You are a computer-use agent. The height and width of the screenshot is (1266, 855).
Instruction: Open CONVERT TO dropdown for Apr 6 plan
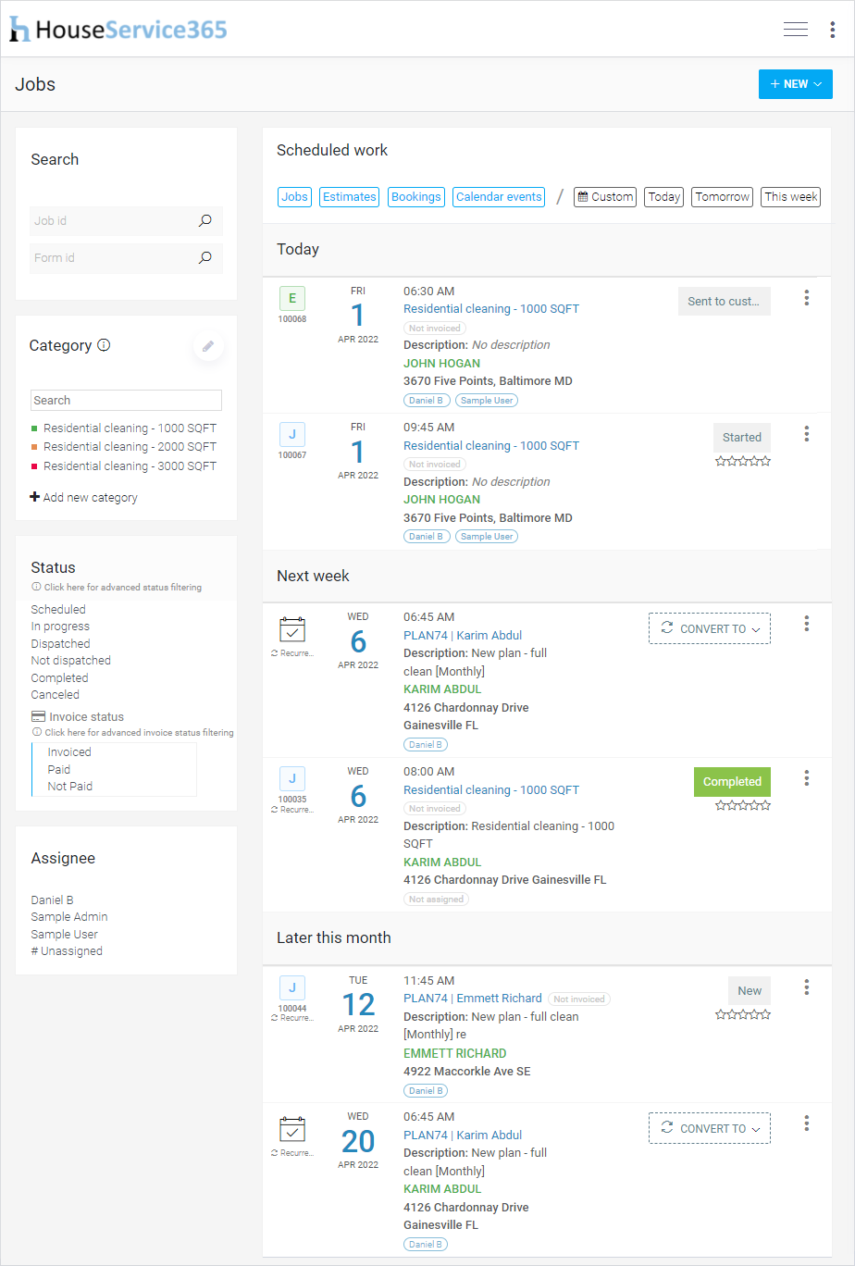click(710, 628)
